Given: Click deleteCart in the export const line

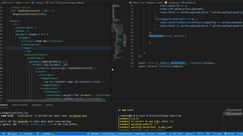Looking at the screenshot, I should click(x=178, y=63).
